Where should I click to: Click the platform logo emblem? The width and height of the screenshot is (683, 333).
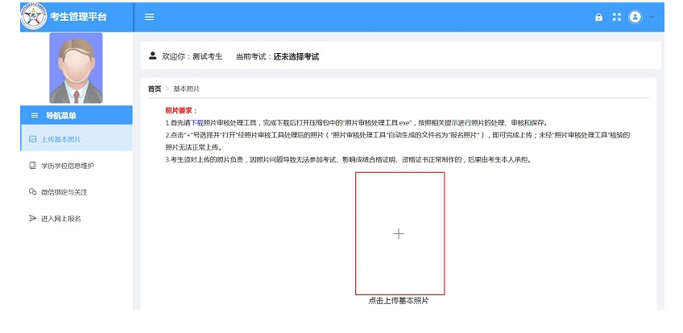[x=34, y=17]
